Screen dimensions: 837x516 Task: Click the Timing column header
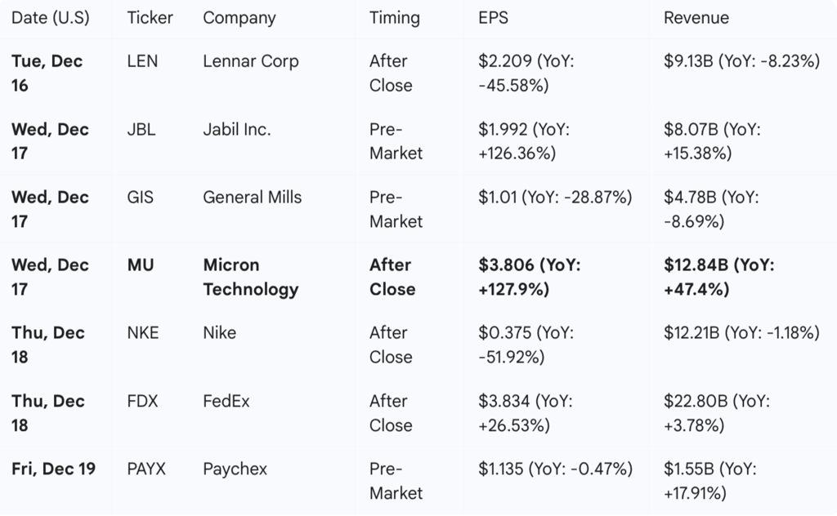[395, 18]
